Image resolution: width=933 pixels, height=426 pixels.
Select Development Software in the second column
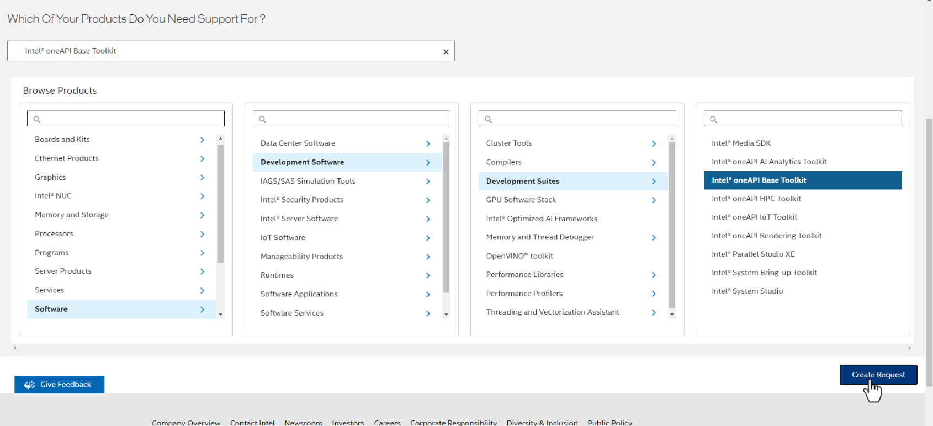pos(347,162)
